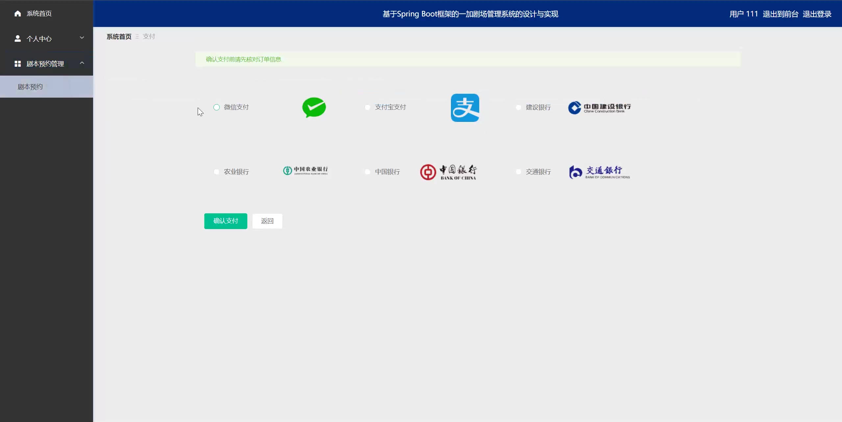The height and width of the screenshot is (422, 842).
Task: Click the China Construction Bank logo
Action: tap(599, 108)
